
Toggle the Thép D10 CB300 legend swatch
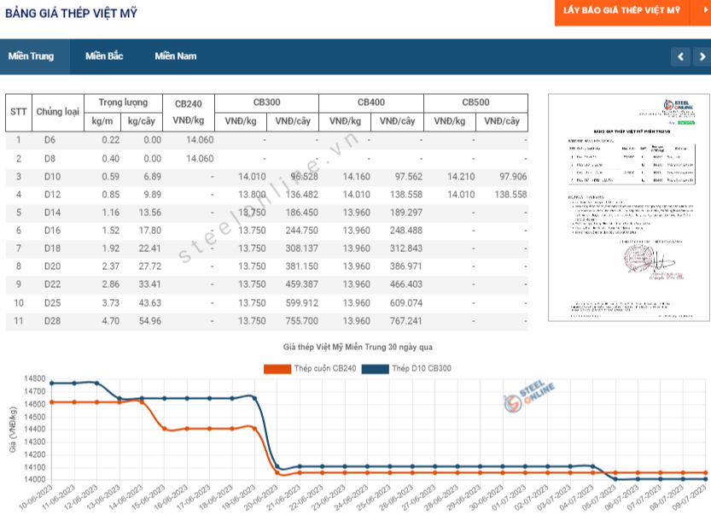pos(375,369)
